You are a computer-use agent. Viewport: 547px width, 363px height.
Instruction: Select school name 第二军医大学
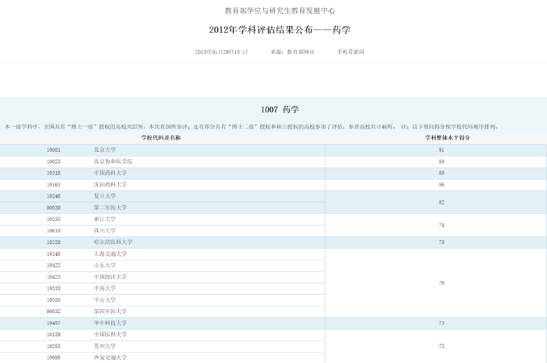click(x=110, y=208)
